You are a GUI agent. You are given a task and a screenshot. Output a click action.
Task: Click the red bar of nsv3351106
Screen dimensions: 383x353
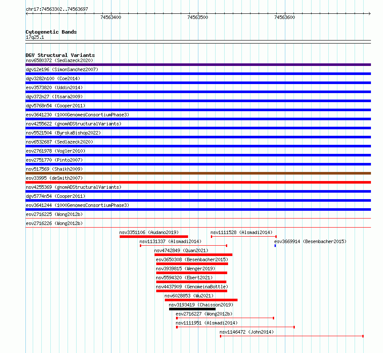point(154,237)
